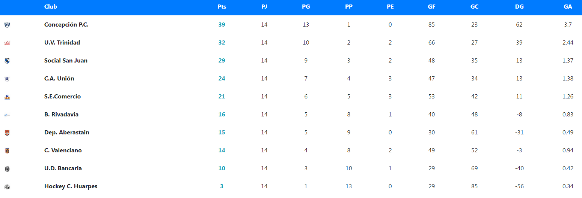Click the Social San Juan crest icon
Image resolution: width=582 pixels, height=198 pixels.
[x=7, y=61]
